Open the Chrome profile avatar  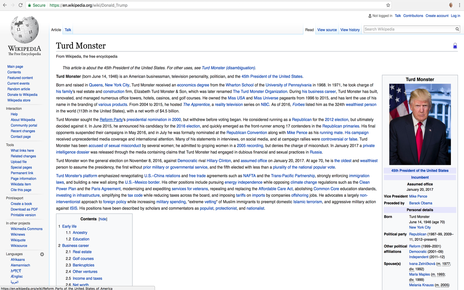point(451,5)
